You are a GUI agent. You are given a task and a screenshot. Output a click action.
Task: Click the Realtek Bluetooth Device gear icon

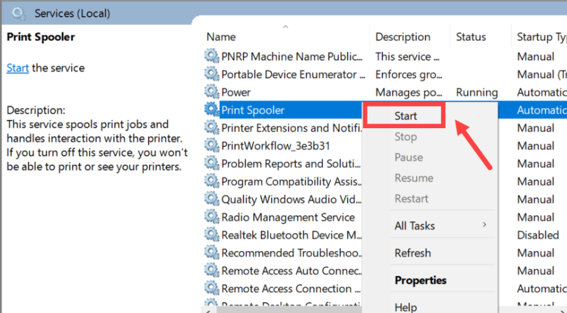point(212,235)
